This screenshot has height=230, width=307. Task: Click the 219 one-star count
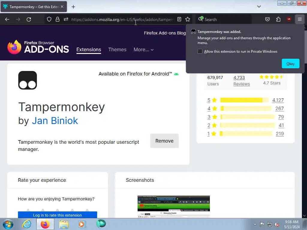280,134
